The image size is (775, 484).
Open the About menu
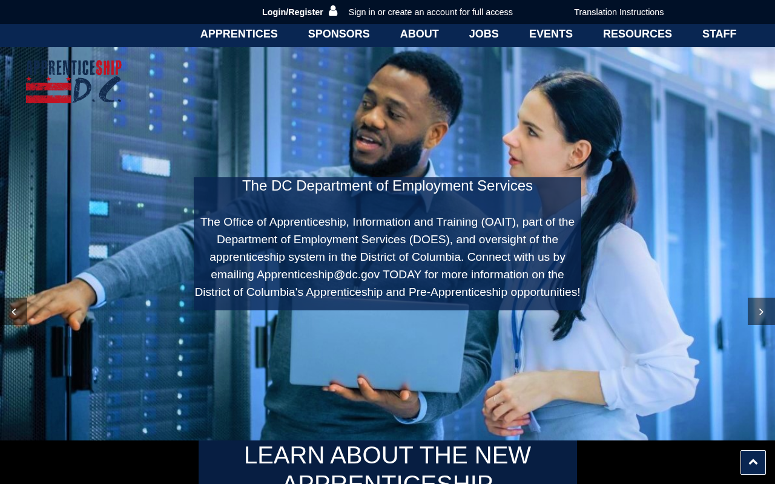coord(420,34)
